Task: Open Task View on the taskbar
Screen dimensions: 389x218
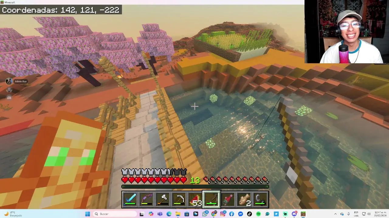Action: click(x=142, y=214)
